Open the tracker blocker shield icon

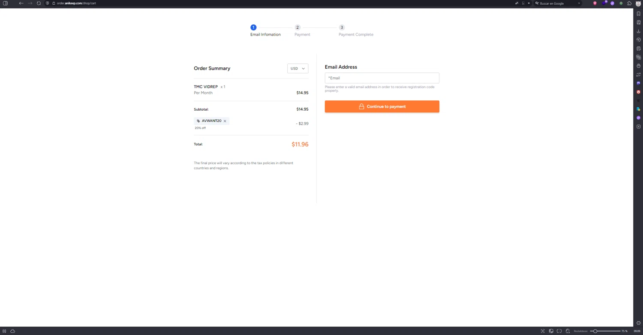[x=48, y=3]
